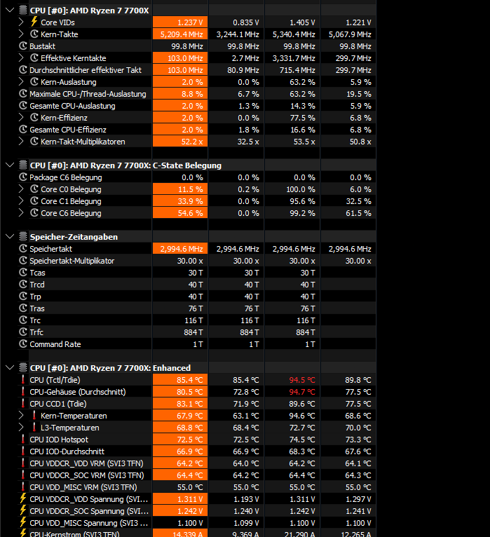Collapse the Ryzen 7 7700X Enhanced group
This screenshot has width=490, height=537.
10,368
